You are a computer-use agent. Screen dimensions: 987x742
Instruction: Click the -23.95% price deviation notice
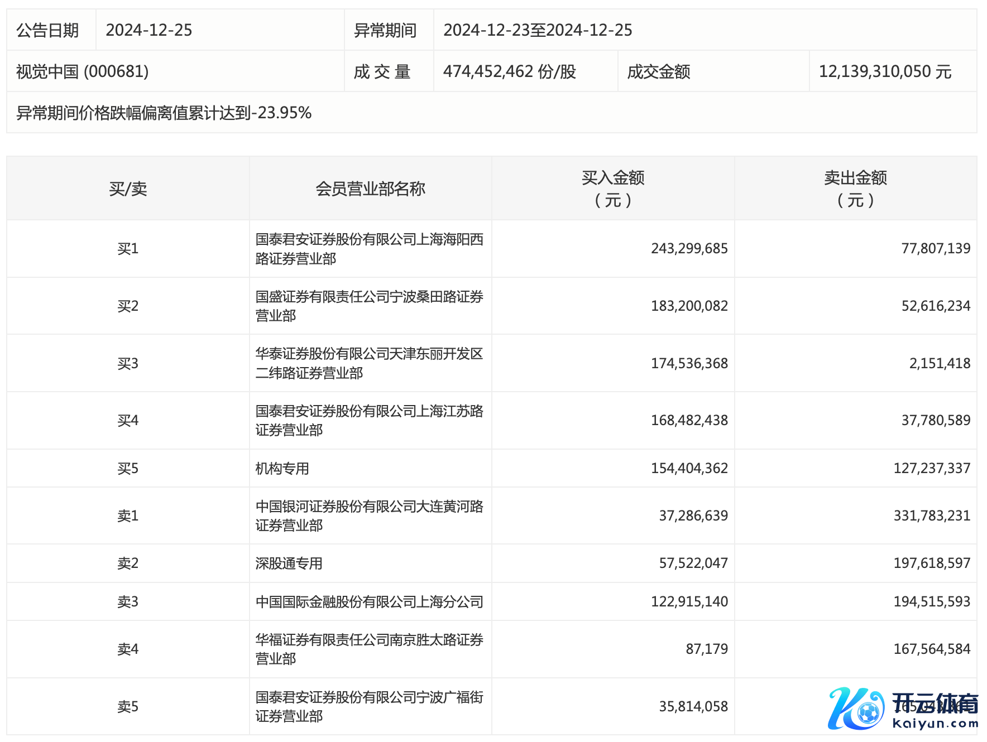tap(164, 113)
